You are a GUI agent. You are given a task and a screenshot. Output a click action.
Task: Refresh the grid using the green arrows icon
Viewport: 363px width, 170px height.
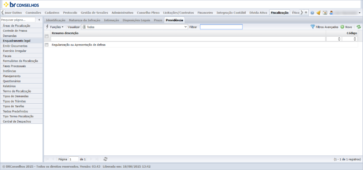(359, 27)
